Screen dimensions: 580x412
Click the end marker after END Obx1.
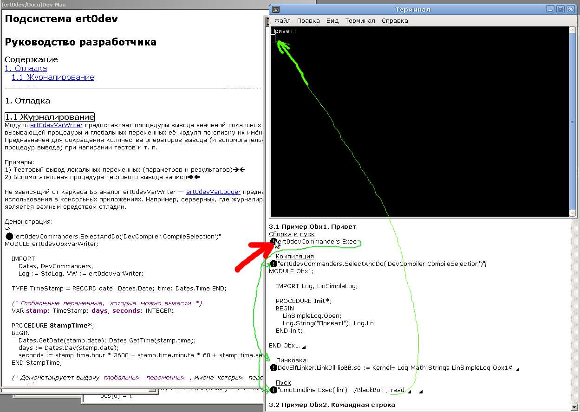point(304,347)
